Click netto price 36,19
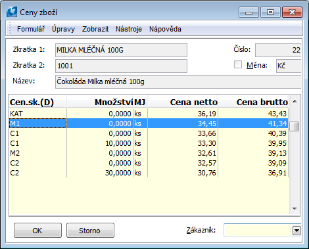 tap(207, 114)
